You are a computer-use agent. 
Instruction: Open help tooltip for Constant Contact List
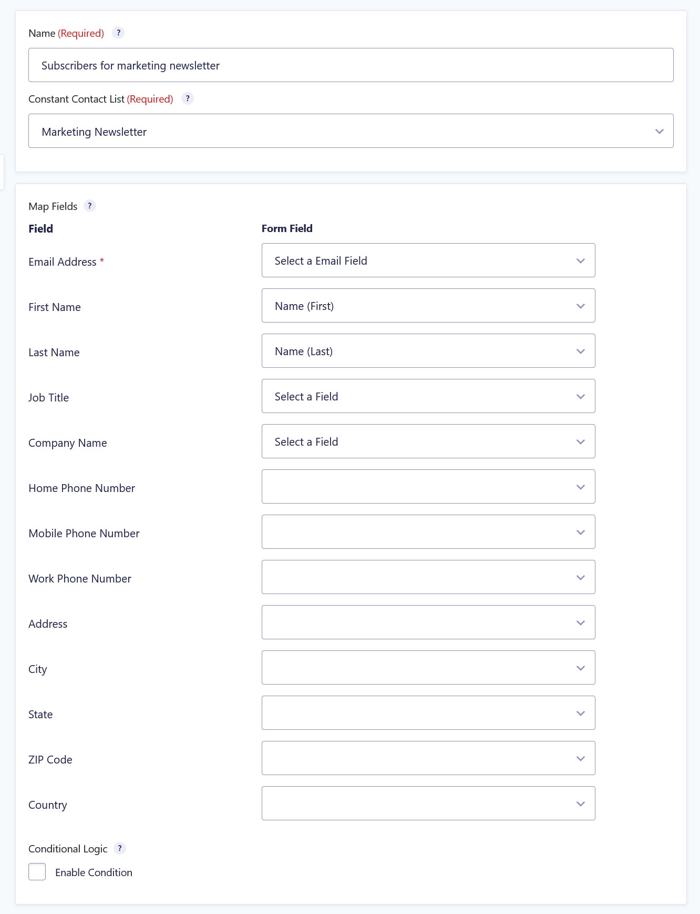pyautogui.click(x=188, y=98)
